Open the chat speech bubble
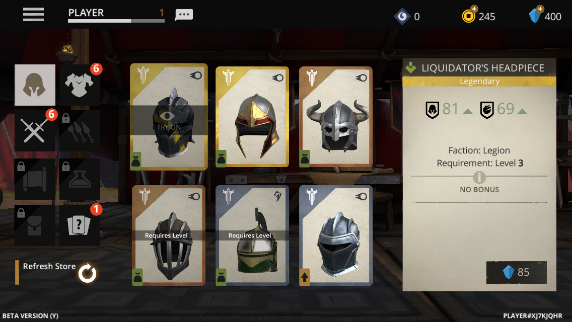Screen dimensions: 572x322 click(184, 15)
